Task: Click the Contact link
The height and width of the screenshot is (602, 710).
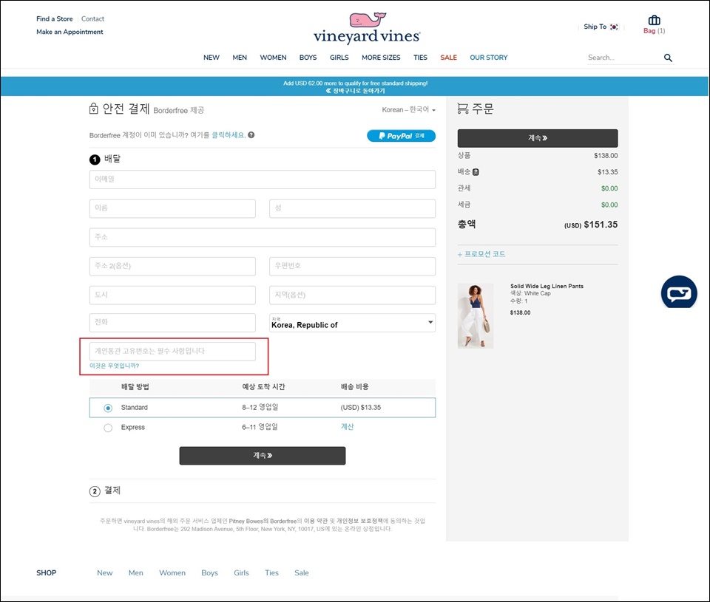Action: pyautogui.click(x=93, y=18)
